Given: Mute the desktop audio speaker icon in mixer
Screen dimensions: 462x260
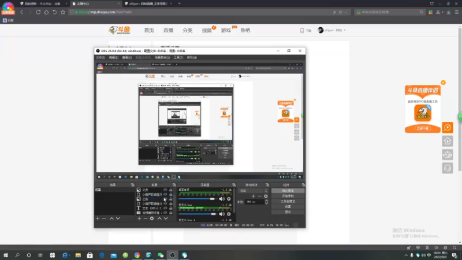Looking at the screenshot, I should point(222,199).
